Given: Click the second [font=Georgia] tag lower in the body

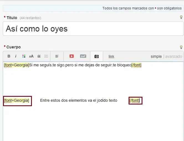Looking at the screenshot, I should coord(16,100).
